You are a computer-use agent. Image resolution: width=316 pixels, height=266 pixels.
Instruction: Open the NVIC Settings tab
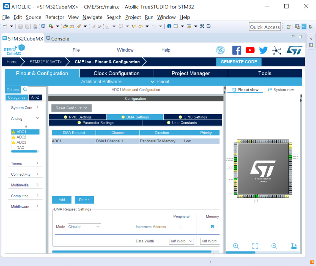click(x=78, y=117)
